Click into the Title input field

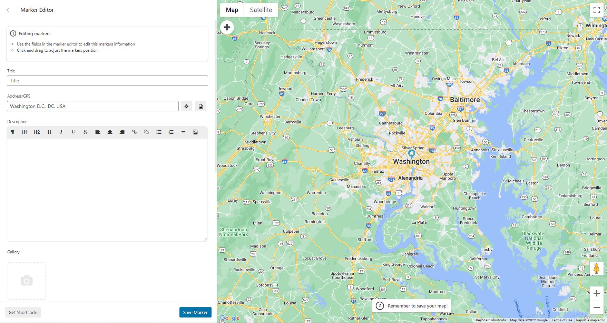click(107, 81)
